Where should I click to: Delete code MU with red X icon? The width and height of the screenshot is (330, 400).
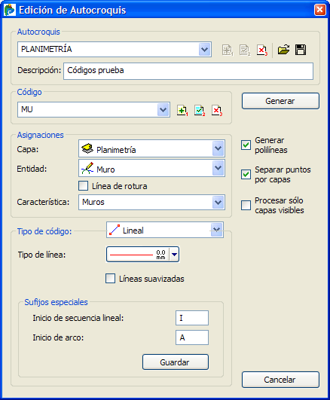(x=217, y=110)
